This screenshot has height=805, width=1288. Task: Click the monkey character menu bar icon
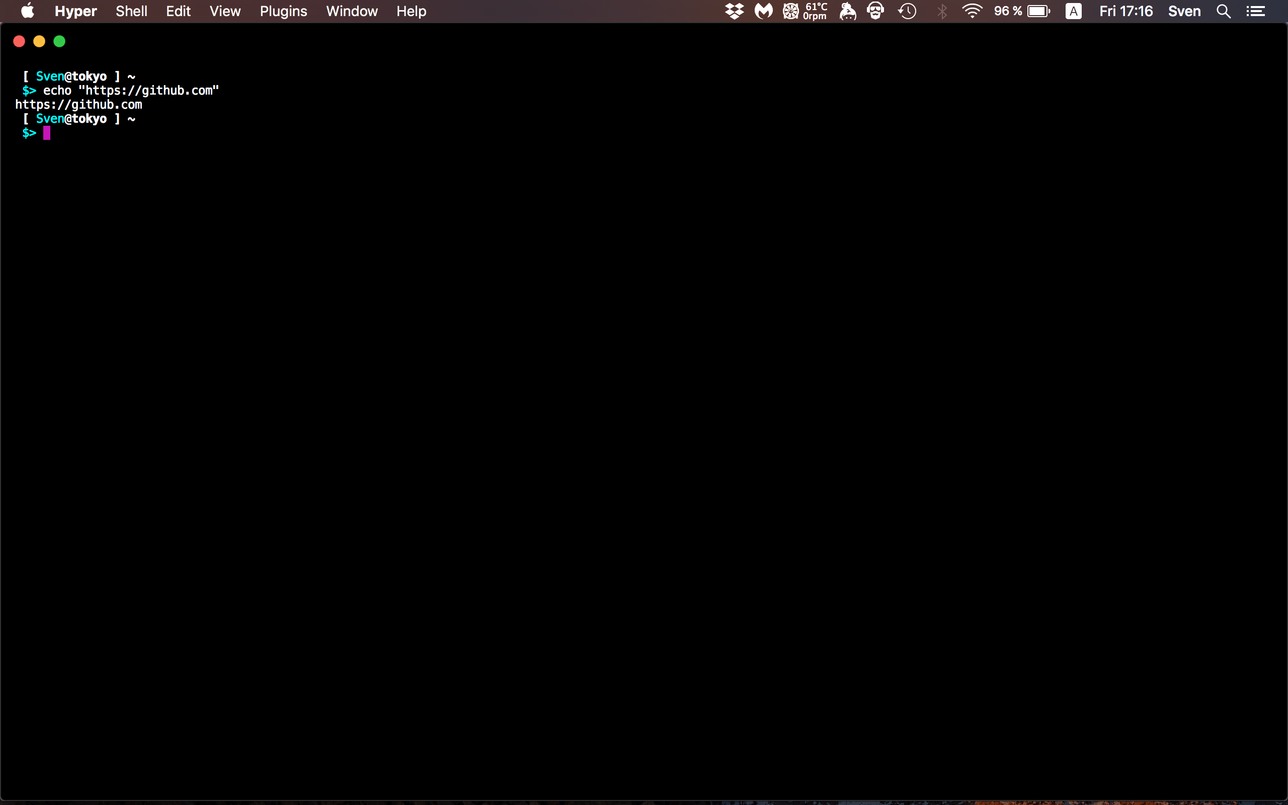[x=848, y=11]
